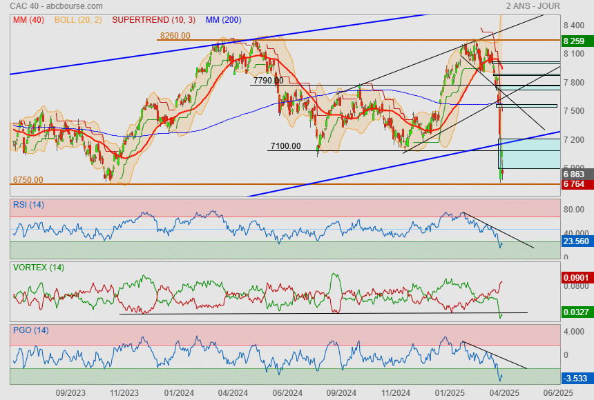Click the PGO value tag -3.533
Screen dimensions: 594x400
tap(577, 379)
